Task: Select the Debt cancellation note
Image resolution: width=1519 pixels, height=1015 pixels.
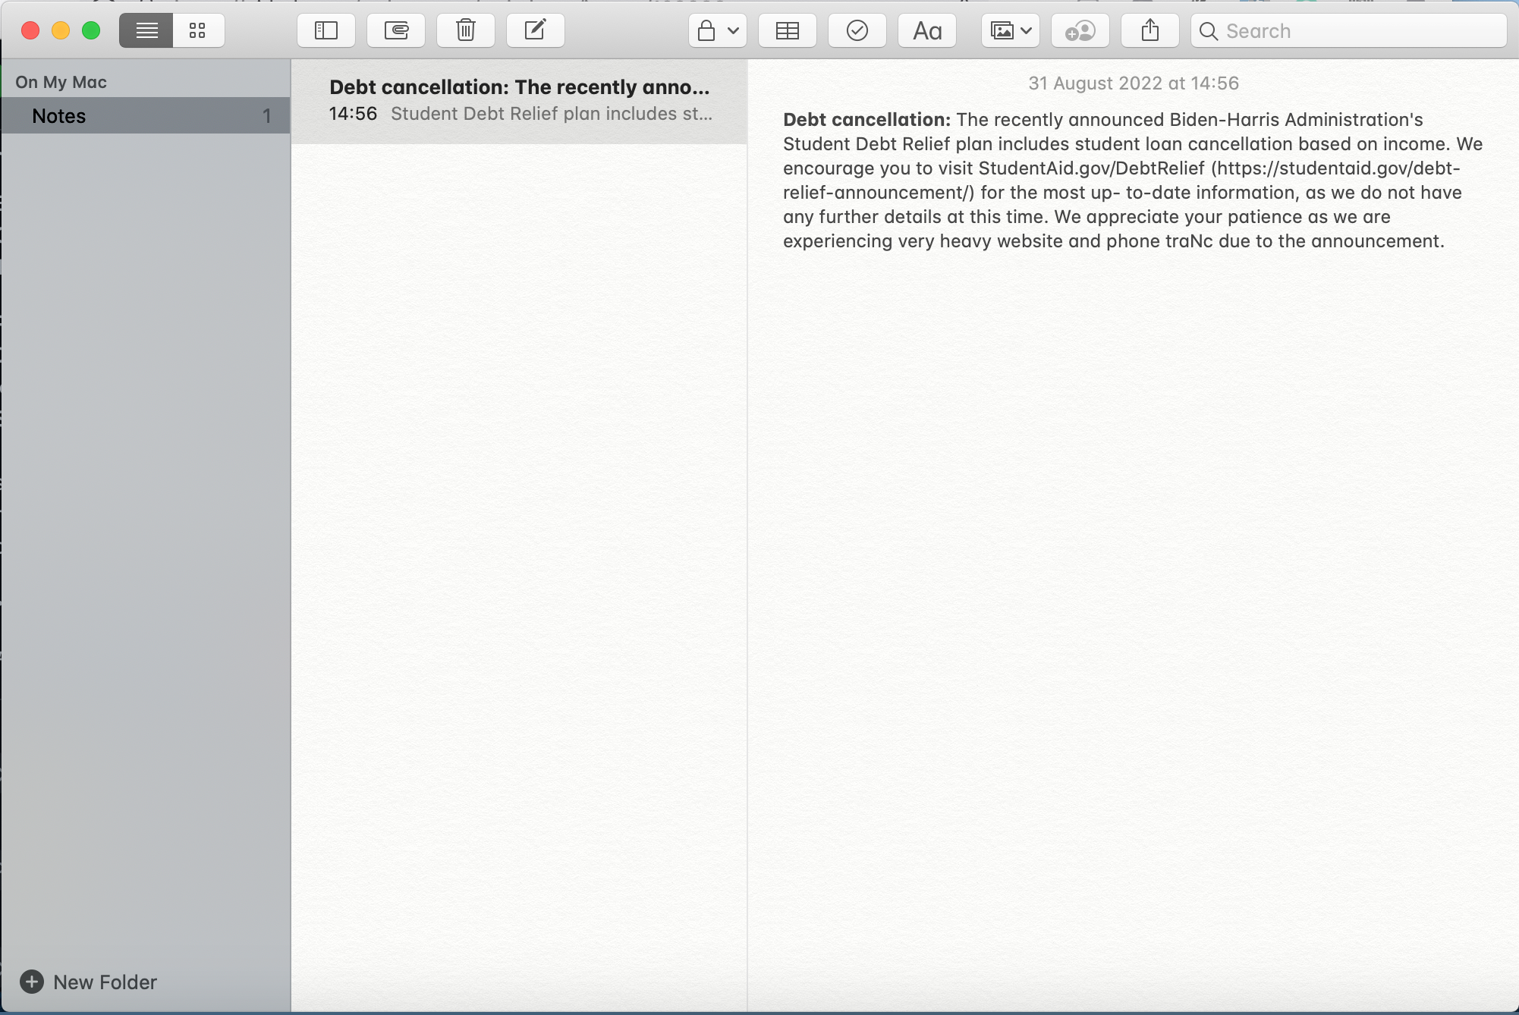Action: click(x=519, y=99)
